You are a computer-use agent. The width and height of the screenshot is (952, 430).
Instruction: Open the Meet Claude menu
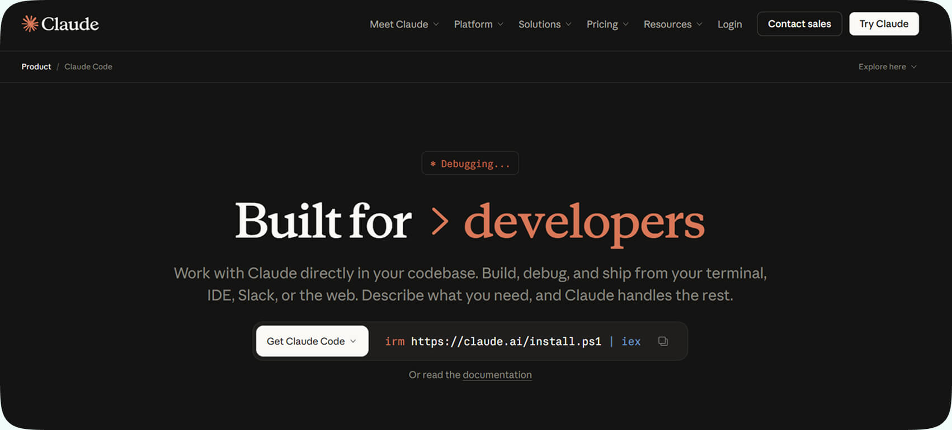(404, 24)
